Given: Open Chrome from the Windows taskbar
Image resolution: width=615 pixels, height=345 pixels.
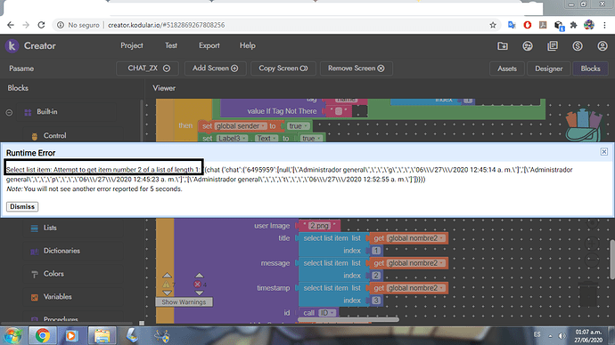Looking at the screenshot, I should 43,335.
